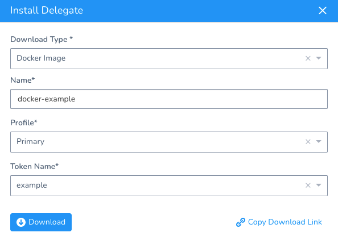338x241 pixels.
Task: Open the Primary profile combo box
Action: tap(169, 142)
